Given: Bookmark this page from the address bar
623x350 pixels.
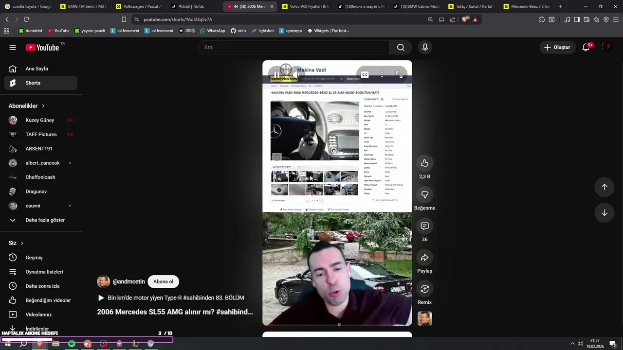Looking at the screenshot, I should click(x=124, y=19).
